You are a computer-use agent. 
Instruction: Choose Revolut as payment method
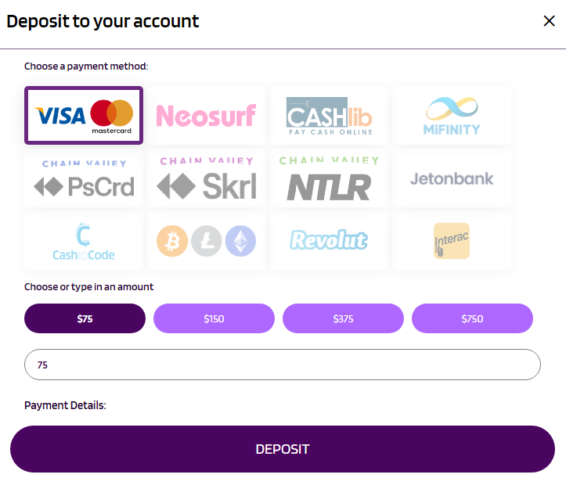(329, 241)
